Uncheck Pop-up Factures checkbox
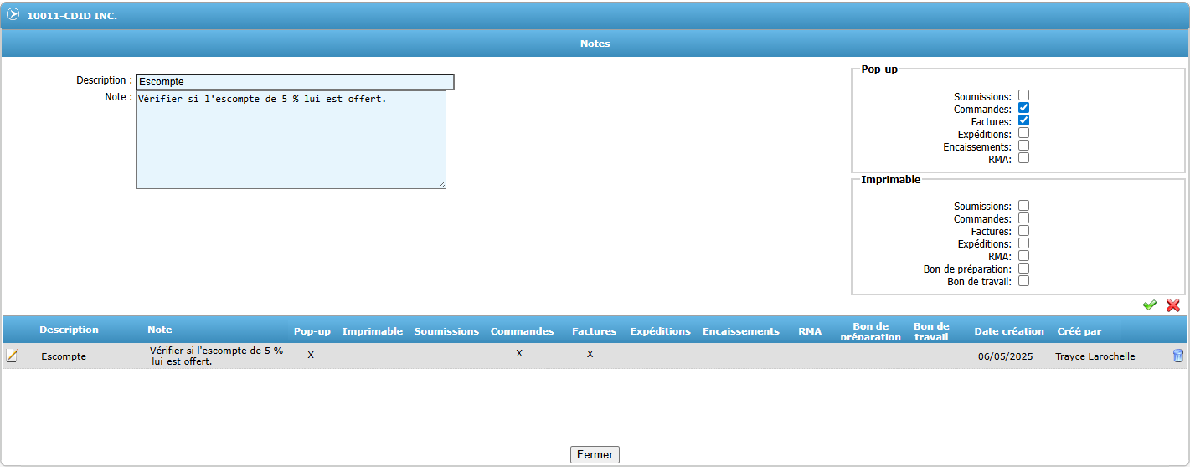This screenshot has width=1190, height=471. click(x=1023, y=120)
